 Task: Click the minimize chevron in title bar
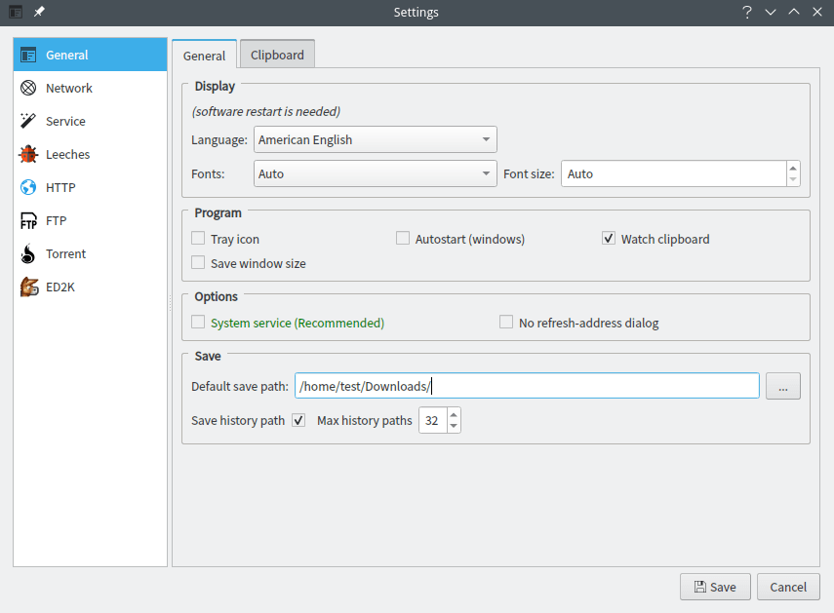coord(771,12)
